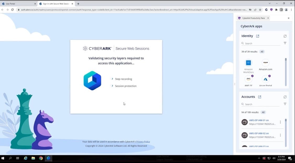295x163 pixels.
Task: Refresh the Identity apps list
Action: pos(285,36)
